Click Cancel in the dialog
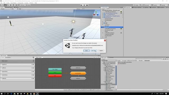 (101, 51)
